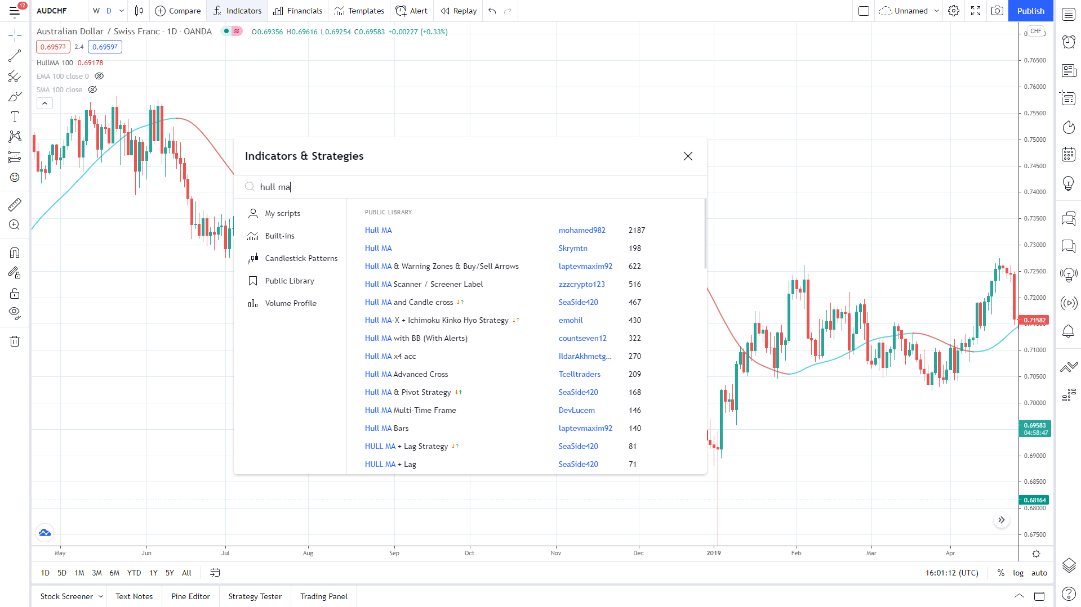The width and height of the screenshot is (1081, 607).
Task: Toggle stay in drawing mode
Action: click(x=15, y=273)
